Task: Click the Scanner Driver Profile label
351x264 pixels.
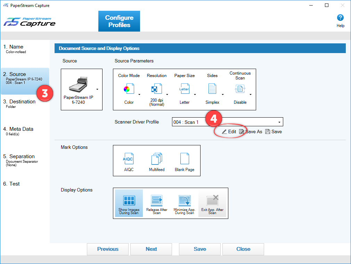Action: (x=137, y=122)
